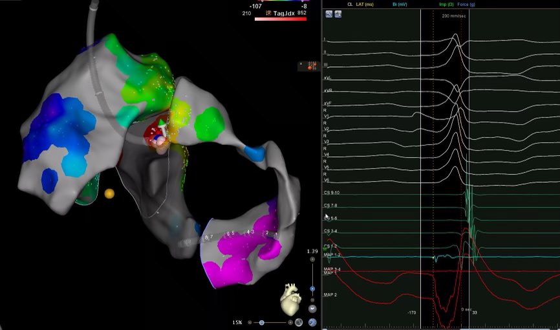
Task: Click the 15% transparency value label
Action: point(237,322)
